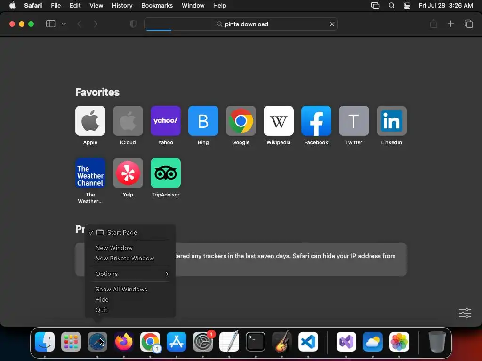Open the Bookmarks menu
The image size is (482, 361).
click(157, 5)
